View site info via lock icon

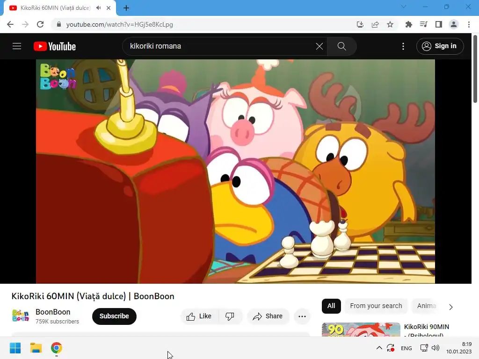59,24
